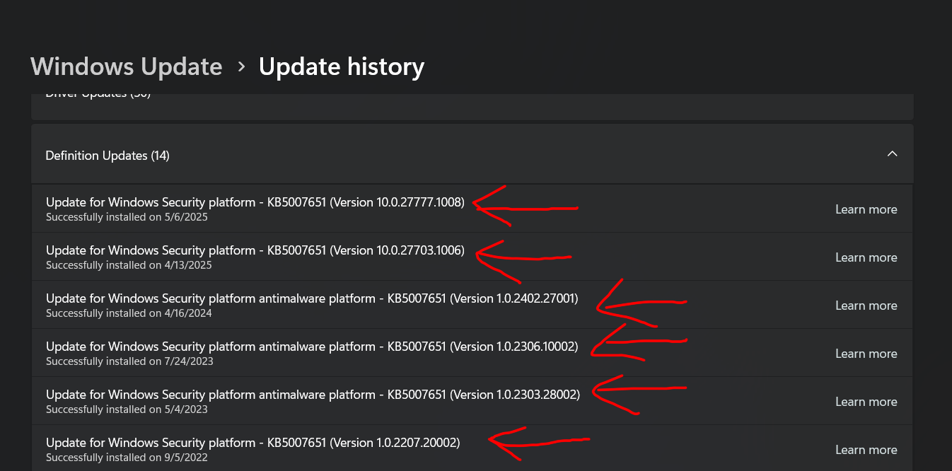952x471 pixels.
Task: Select the antimalware platform version 1.0.2402.27001 title
Action: pyautogui.click(x=311, y=298)
